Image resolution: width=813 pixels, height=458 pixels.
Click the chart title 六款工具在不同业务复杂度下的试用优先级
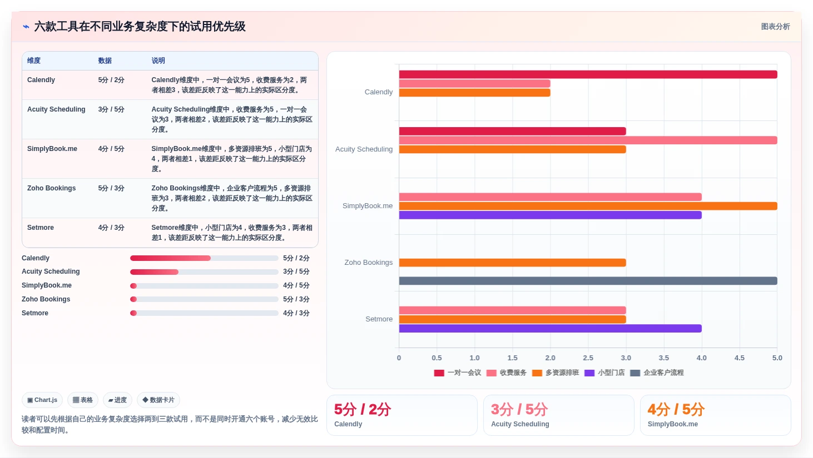pos(140,27)
